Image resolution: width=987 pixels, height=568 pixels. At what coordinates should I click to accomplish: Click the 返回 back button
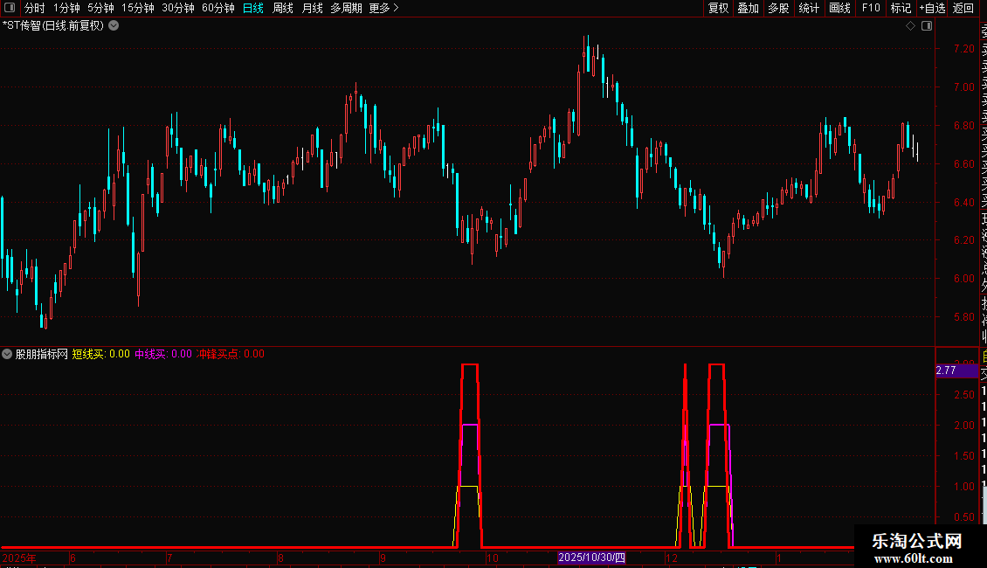click(x=963, y=8)
